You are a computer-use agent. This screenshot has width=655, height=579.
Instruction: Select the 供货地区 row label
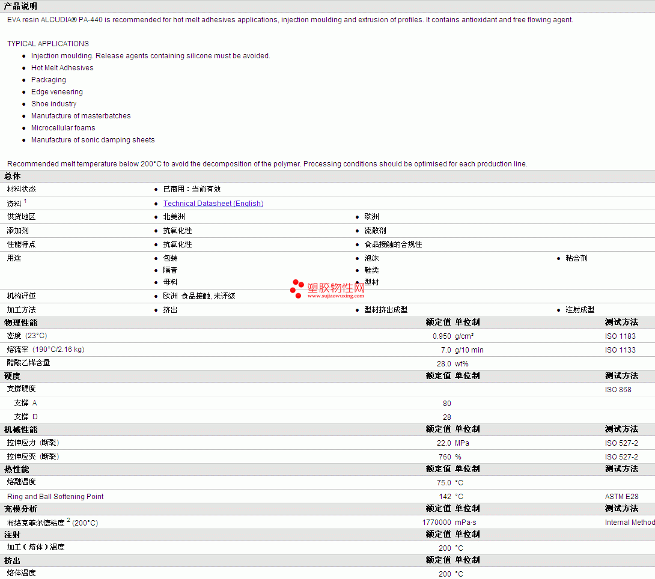pos(21,217)
